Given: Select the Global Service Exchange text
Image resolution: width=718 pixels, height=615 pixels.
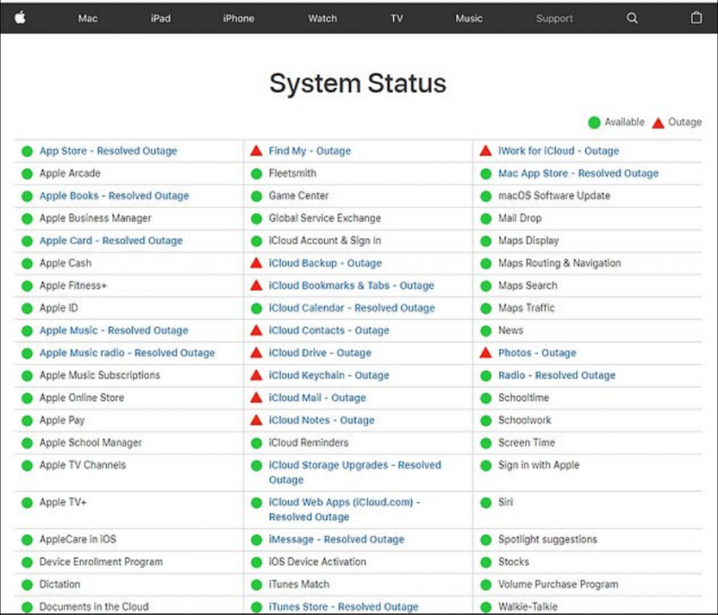Looking at the screenshot, I should click(325, 218).
